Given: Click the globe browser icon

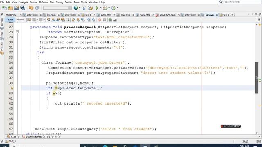Looking at the screenshot, I should pyautogui.click(x=76, y=8).
